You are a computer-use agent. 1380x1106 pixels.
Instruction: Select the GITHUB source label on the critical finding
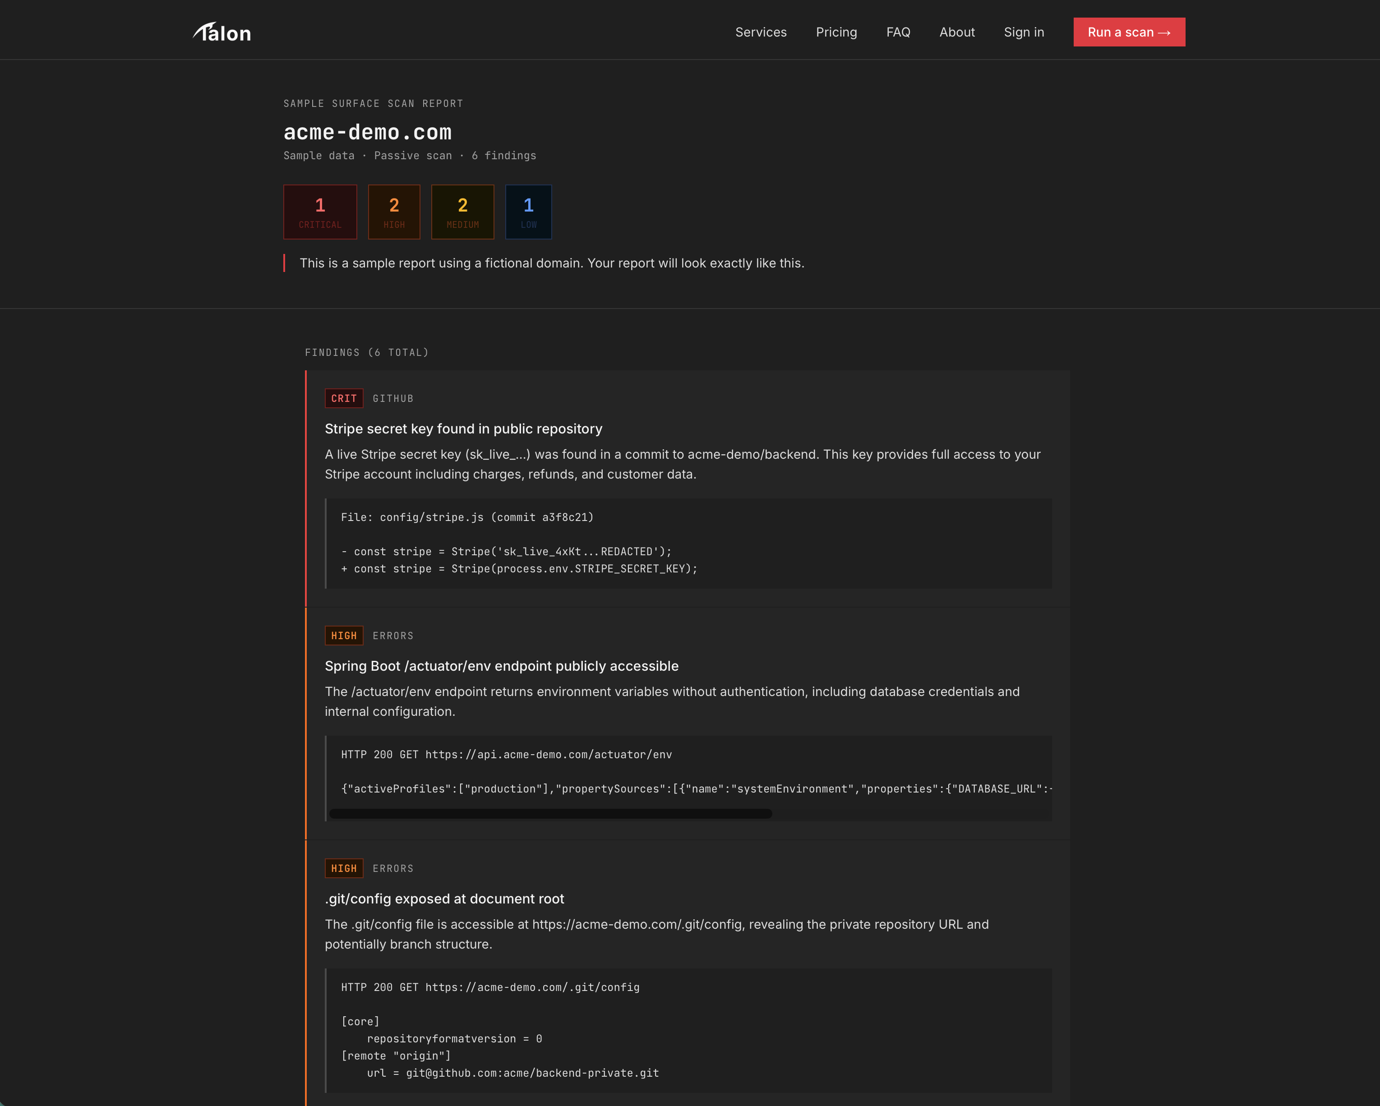pos(393,398)
